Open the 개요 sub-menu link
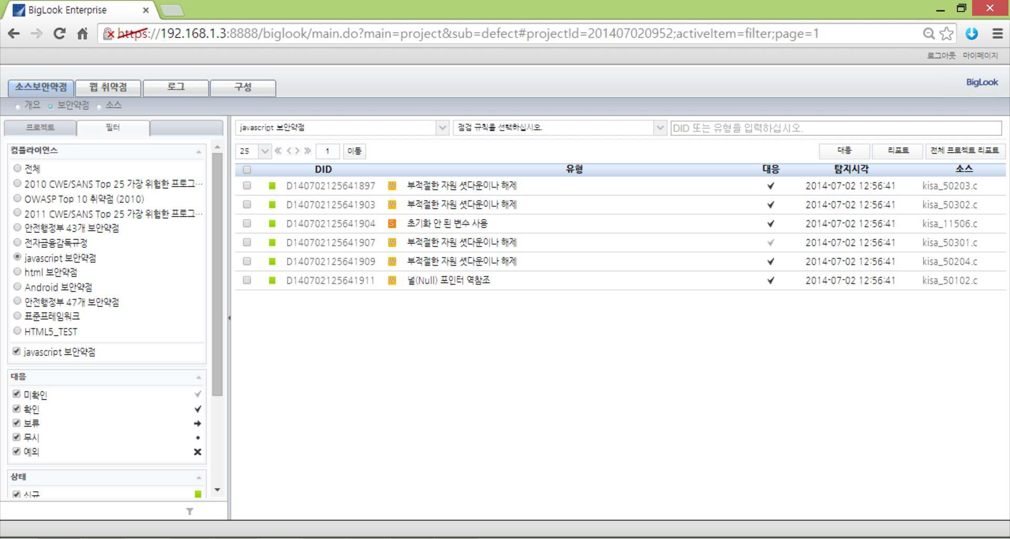This screenshot has width=1010, height=539. [32, 105]
